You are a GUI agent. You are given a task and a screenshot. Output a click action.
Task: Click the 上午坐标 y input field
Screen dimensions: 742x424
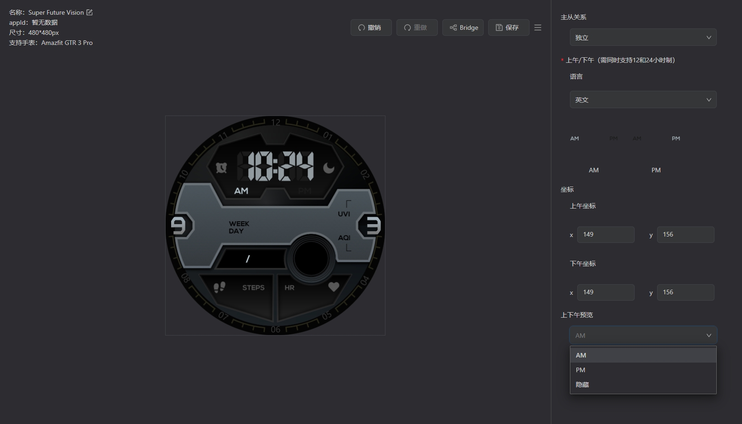686,235
